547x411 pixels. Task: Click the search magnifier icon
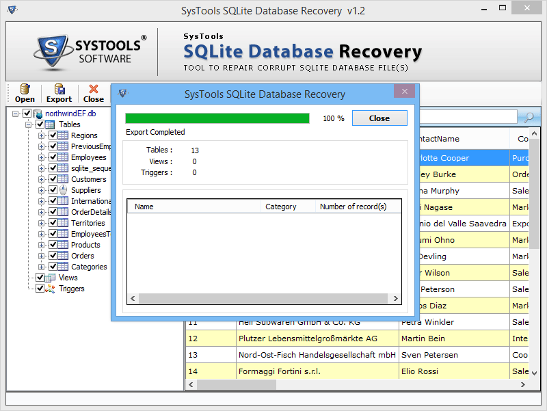(529, 117)
